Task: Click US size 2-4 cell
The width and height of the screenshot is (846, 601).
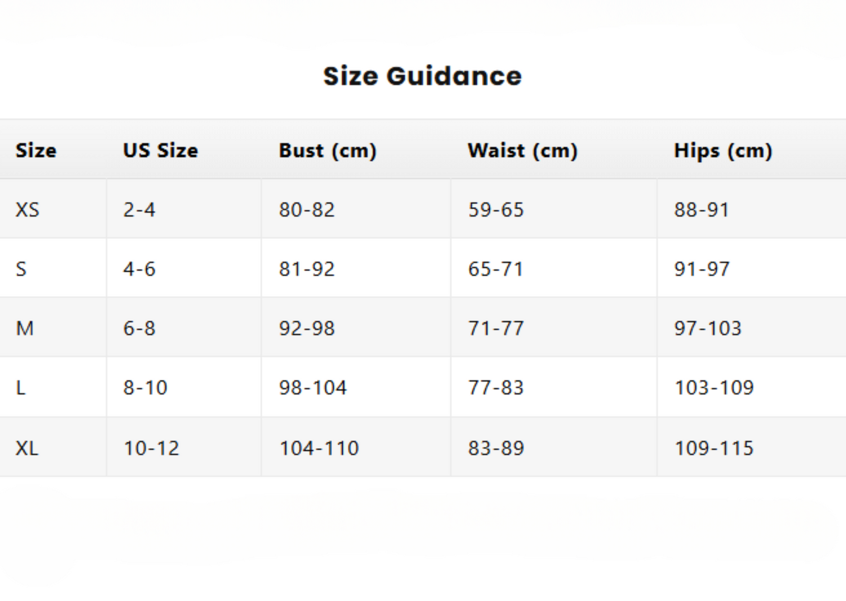Action: (x=139, y=210)
